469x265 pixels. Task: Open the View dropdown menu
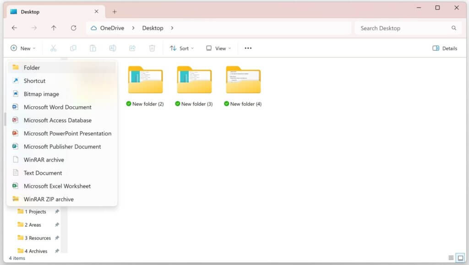click(x=218, y=48)
